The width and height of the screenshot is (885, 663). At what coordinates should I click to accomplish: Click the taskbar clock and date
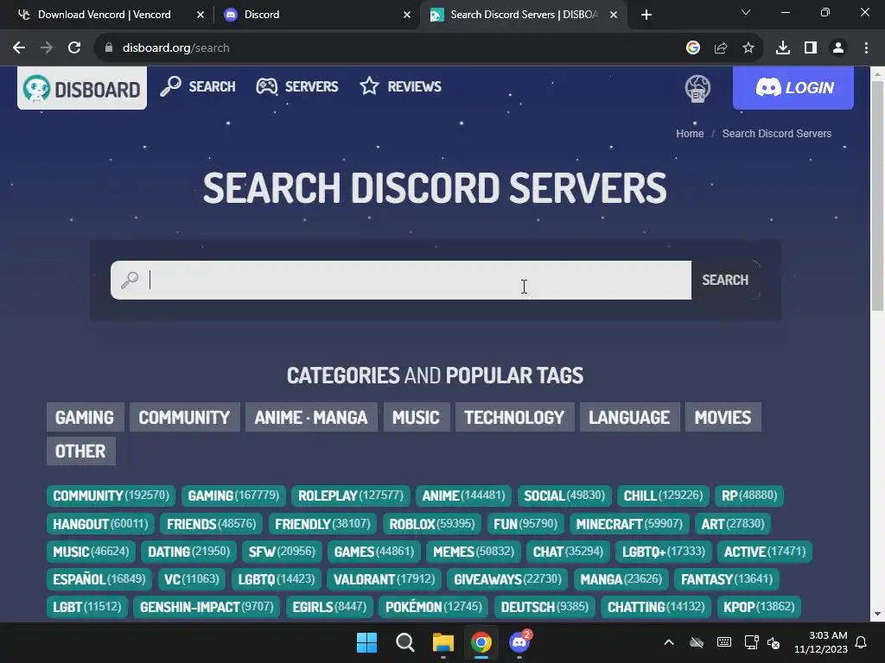pyautogui.click(x=821, y=642)
